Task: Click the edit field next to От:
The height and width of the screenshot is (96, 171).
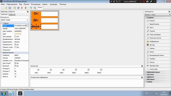Action: click(x=49, y=14)
